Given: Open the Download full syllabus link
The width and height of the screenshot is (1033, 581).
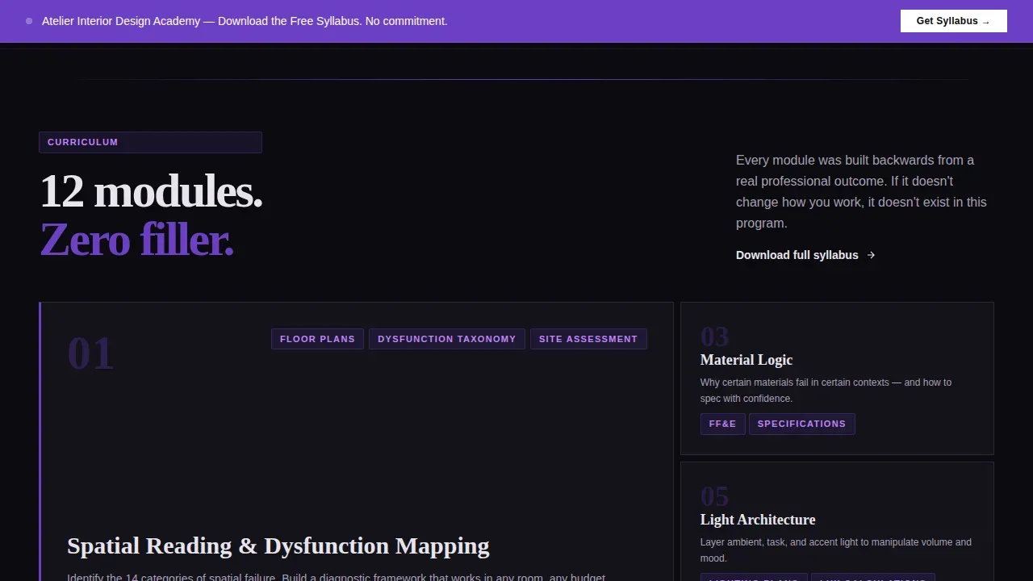Looking at the screenshot, I should tap(805, 255).
